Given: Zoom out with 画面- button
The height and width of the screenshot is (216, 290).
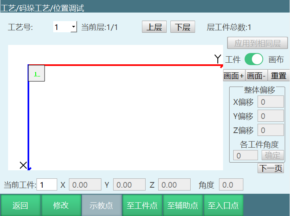Looking at the screenshot, I should click(256, 76).
